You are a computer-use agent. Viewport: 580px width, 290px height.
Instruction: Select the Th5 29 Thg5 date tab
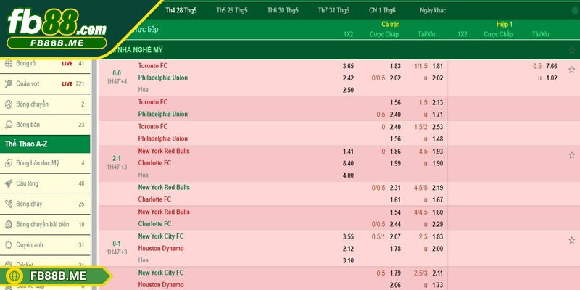[232, 10]
